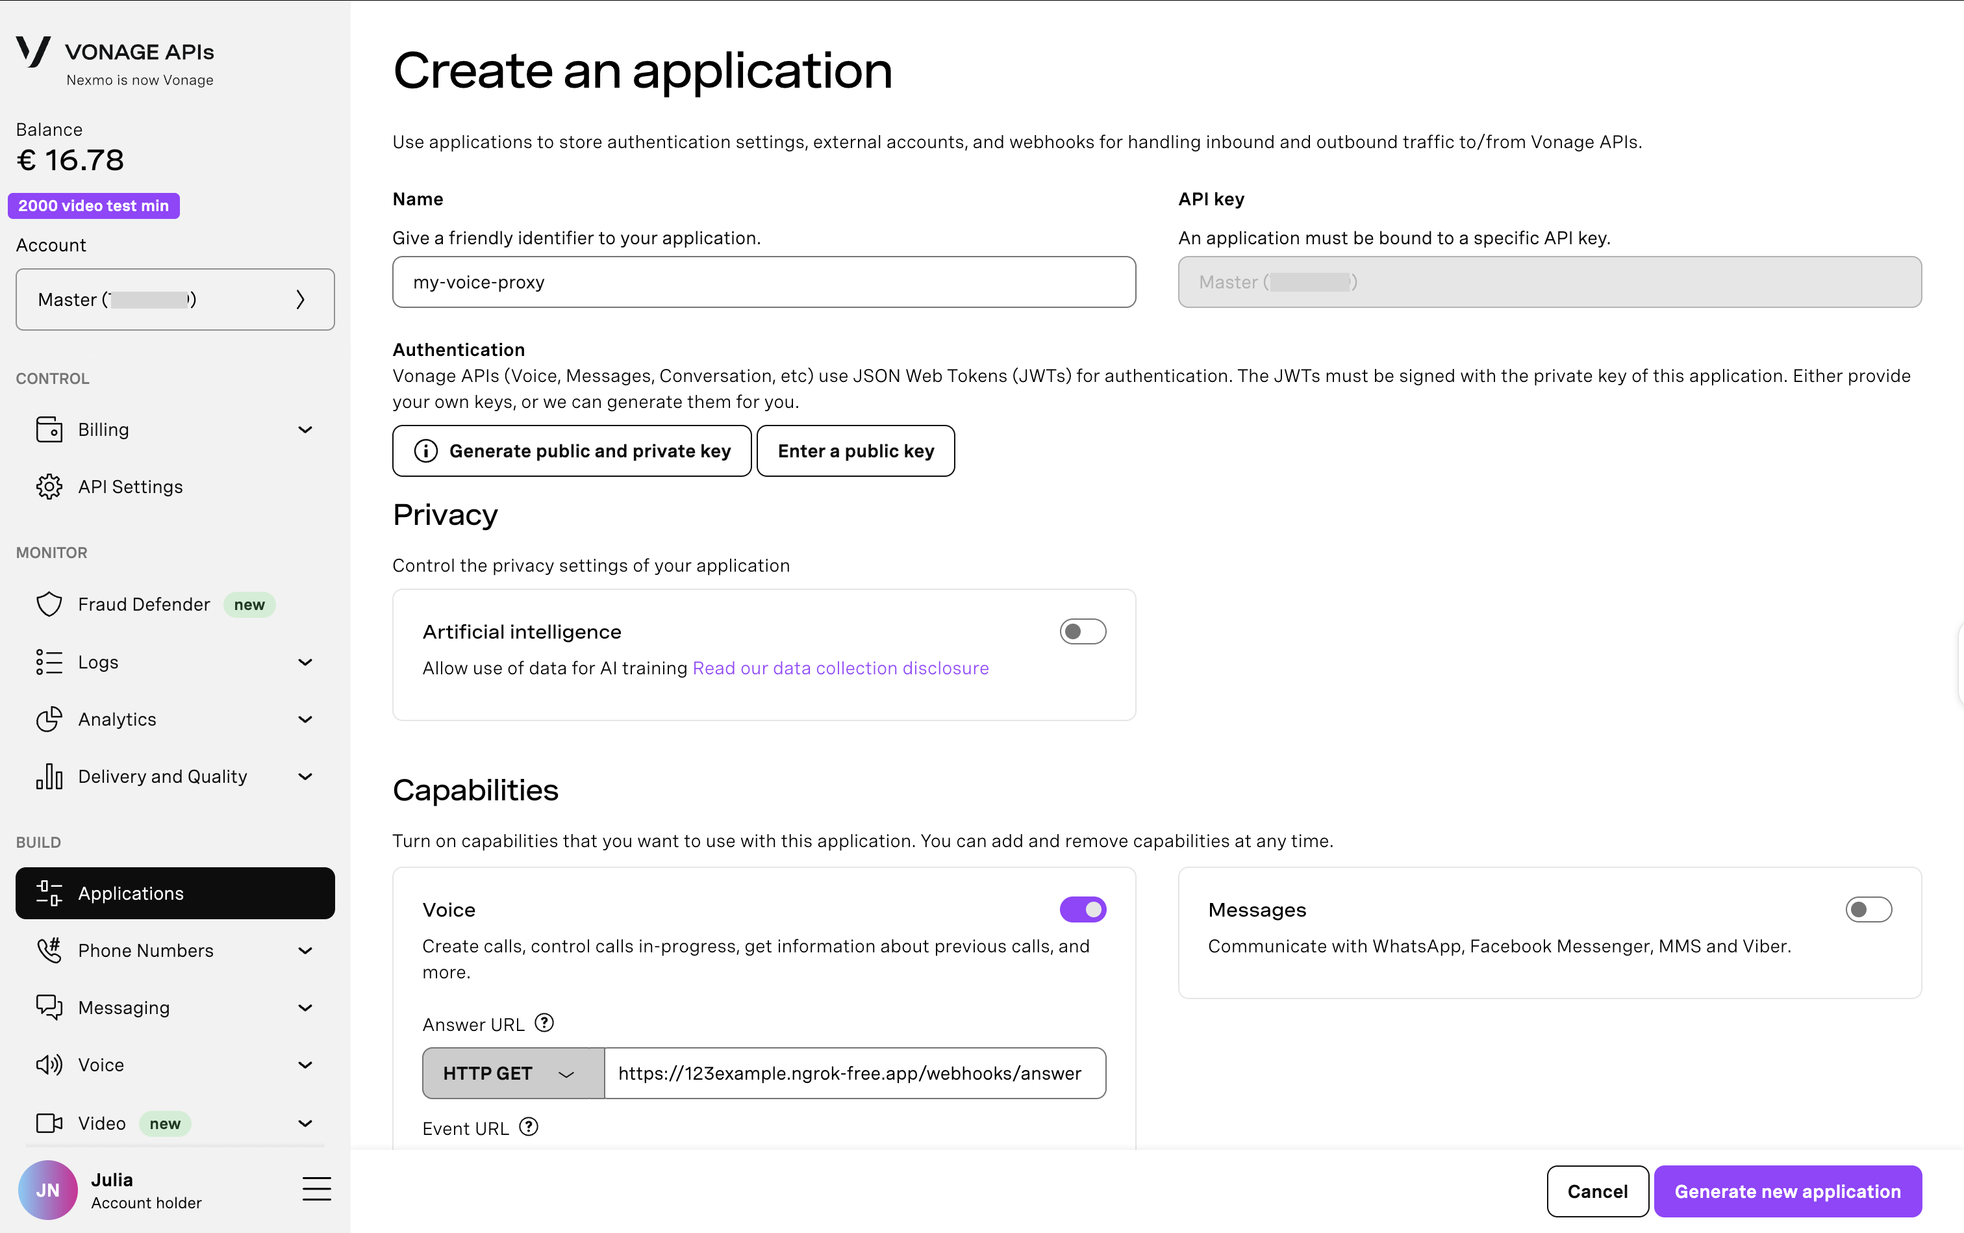Click the API Settings gear icon
1964x1233 pixels.
tap(49, 486)
